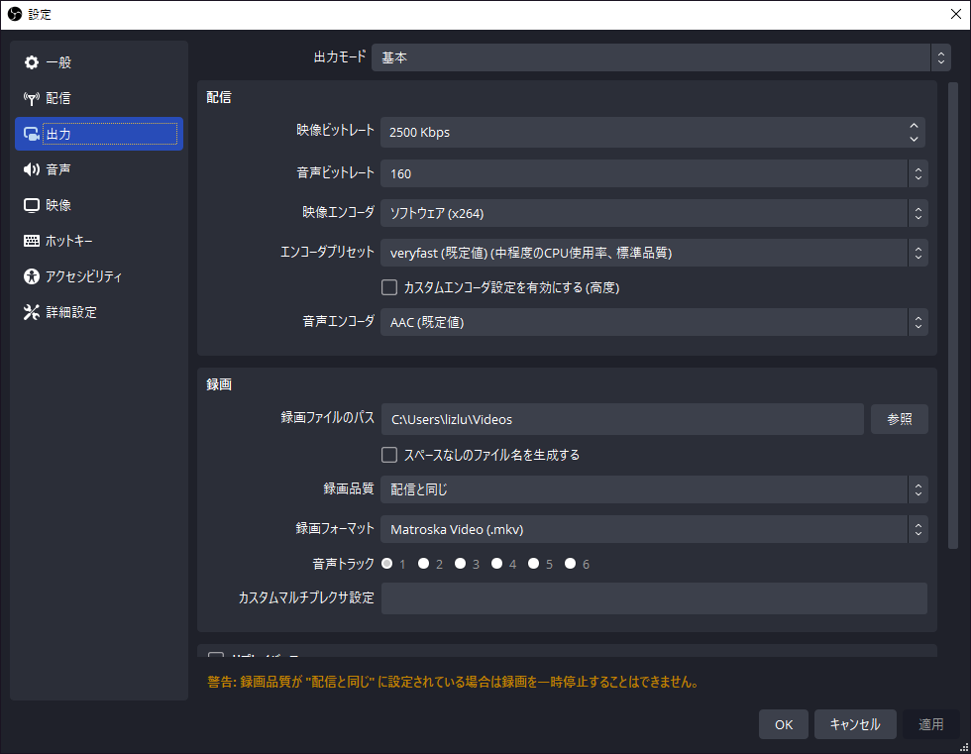Open the 映像エンコーダ dropdown

654,213
